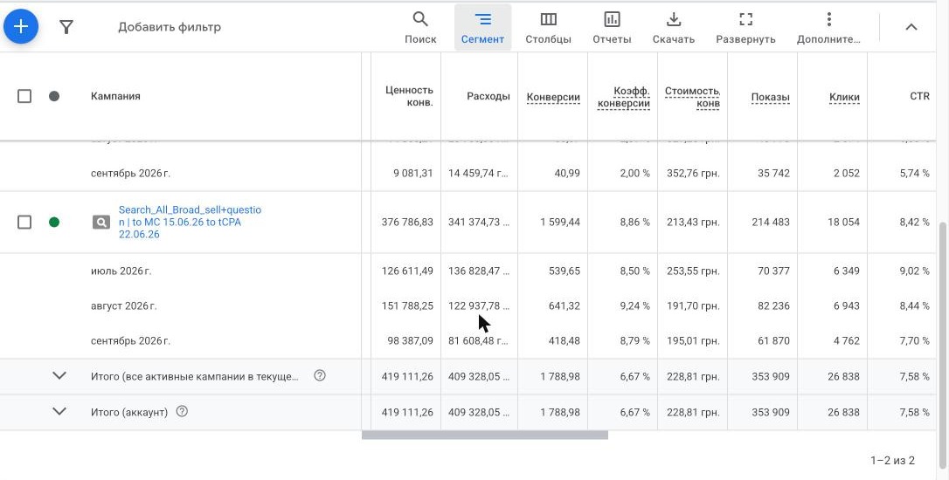Click the 8,86 % conversion rate cell

tap(634, 222)
